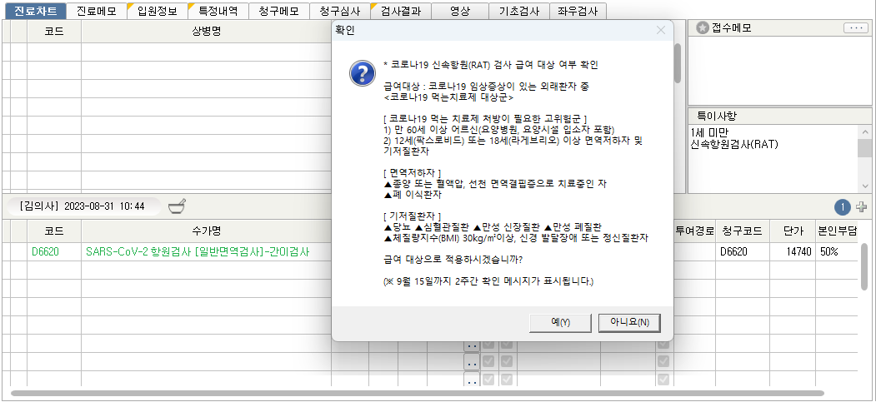Select the 검사결과 tab
This screenshot has height=402, width=876.
pyautogui.click(x=399, y=11)
